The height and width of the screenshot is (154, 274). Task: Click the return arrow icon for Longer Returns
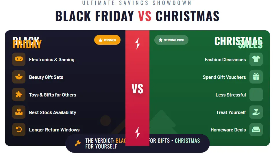(19, 130)
